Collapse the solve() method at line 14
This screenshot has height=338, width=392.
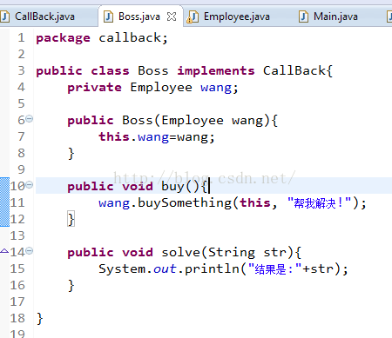point(30,250)
